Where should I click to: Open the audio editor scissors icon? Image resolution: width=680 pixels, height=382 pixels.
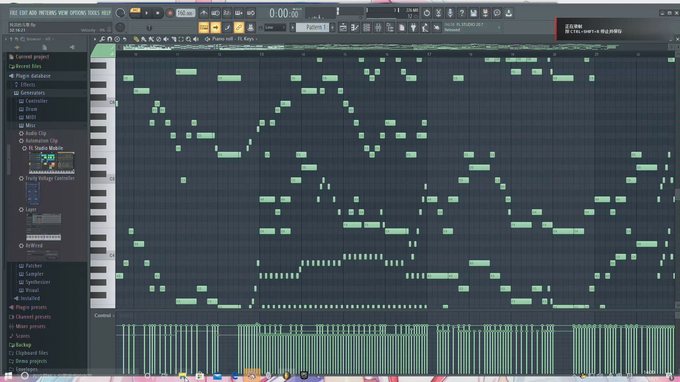(439, 13)
